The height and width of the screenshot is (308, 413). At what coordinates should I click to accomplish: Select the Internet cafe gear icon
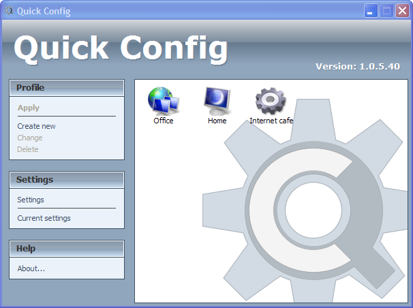tap(271, 101)
